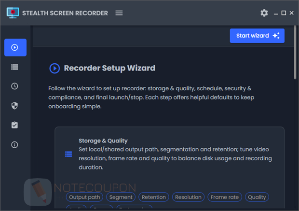Viewport: 299px width, 211px height.
Task: Select the Segment tag
Action: [x=121, y=197]
